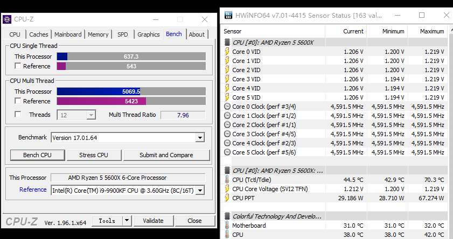The image size is (453, 239).
Task: Click the clock icon beside Core 5 Clock
Action: pos(227,152)
